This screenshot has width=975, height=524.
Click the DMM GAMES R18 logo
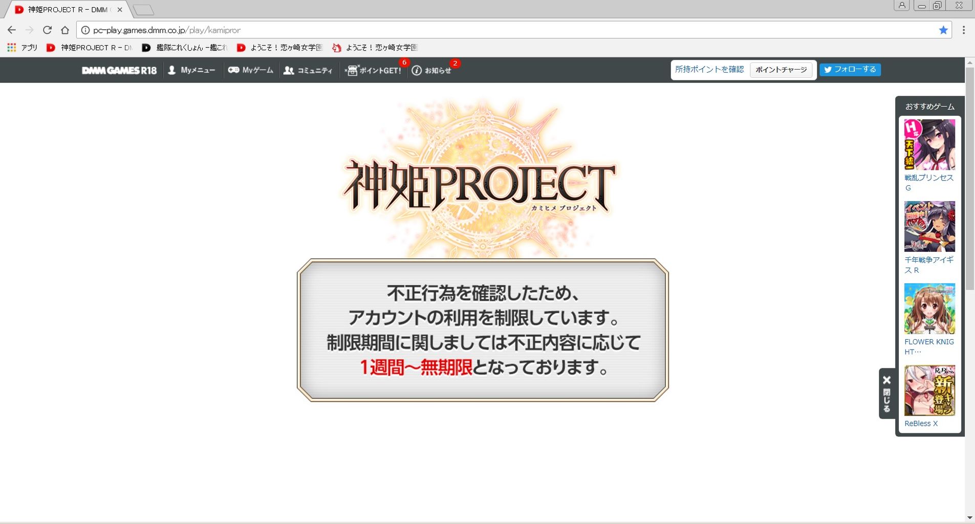coord(119,70)
